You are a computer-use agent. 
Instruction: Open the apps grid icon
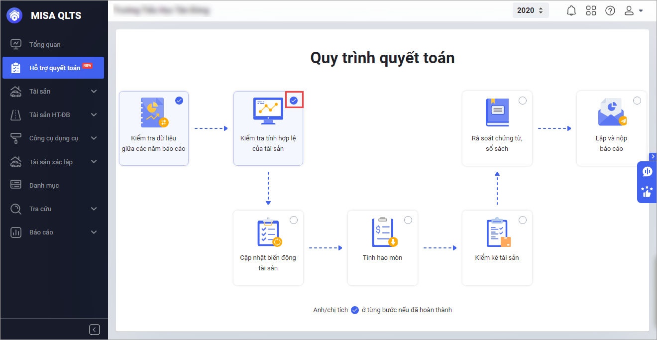coord(591,10)
